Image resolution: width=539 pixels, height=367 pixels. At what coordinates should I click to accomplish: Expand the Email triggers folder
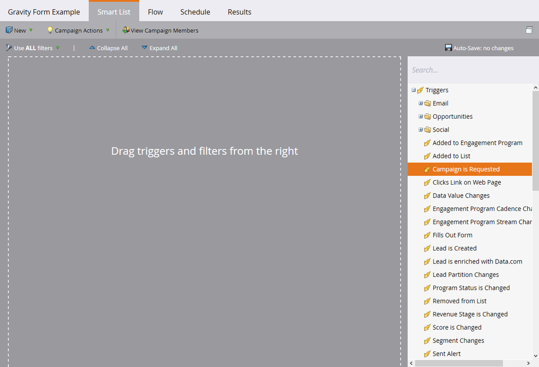(x=421, y=103)
